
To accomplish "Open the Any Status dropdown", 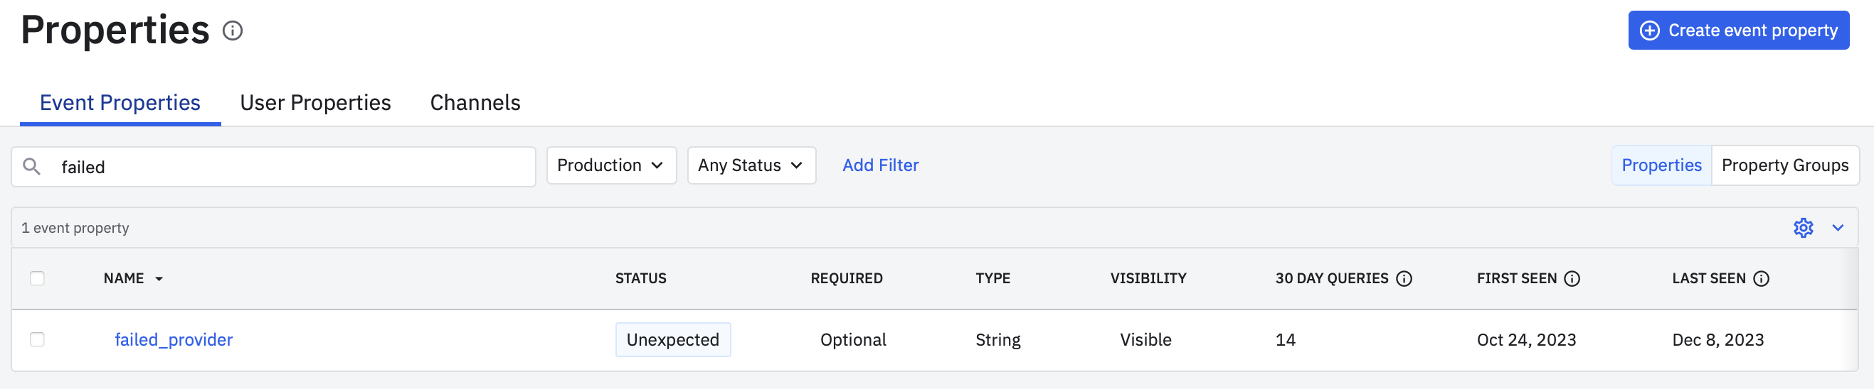I will click(751, 165).
